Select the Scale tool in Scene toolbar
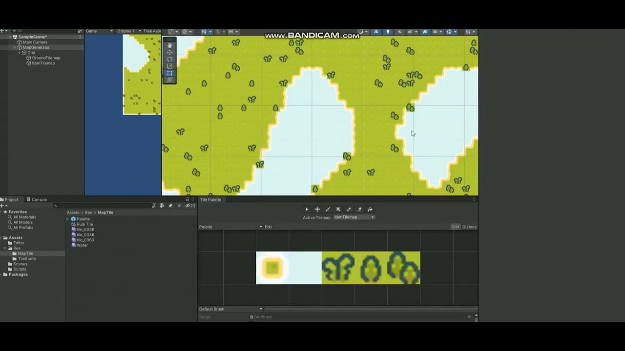This screenshot has height=351, width=625. 169,66
